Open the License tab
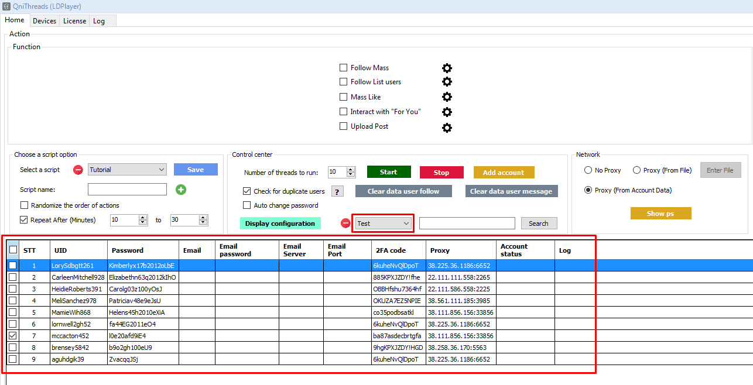753x385 pixels. pos(74,21)
